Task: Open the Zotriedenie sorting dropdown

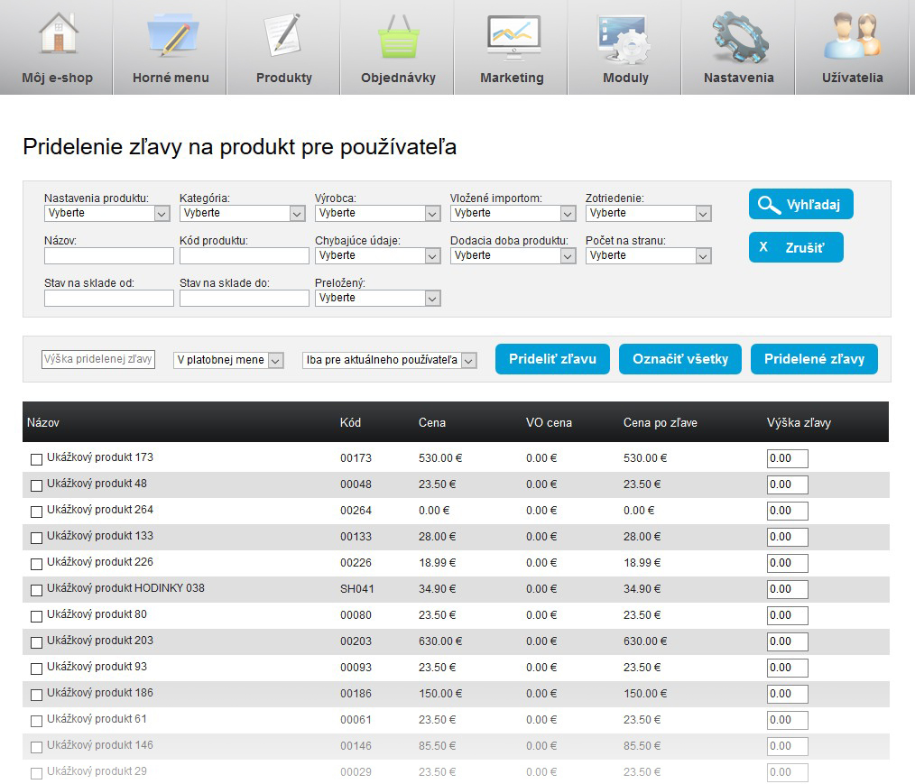Action: point(648,214)
